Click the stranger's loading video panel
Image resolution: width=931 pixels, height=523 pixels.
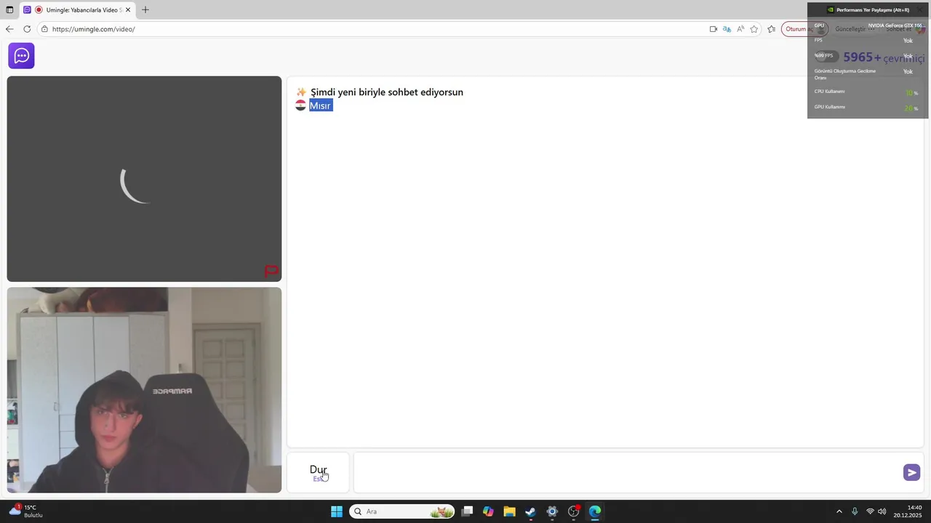(144, 179)
